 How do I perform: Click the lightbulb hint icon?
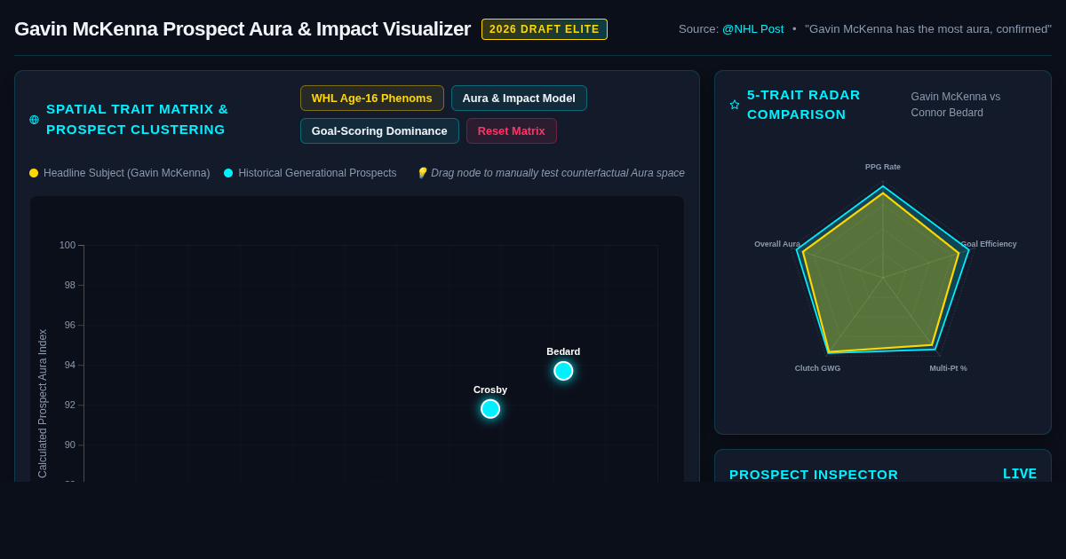click(422, 173)
